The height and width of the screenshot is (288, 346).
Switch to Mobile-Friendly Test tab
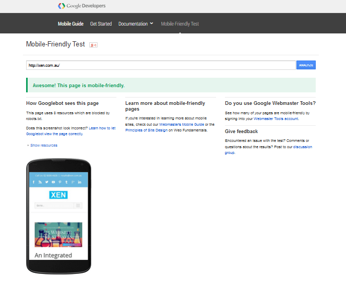pos(180,23)
